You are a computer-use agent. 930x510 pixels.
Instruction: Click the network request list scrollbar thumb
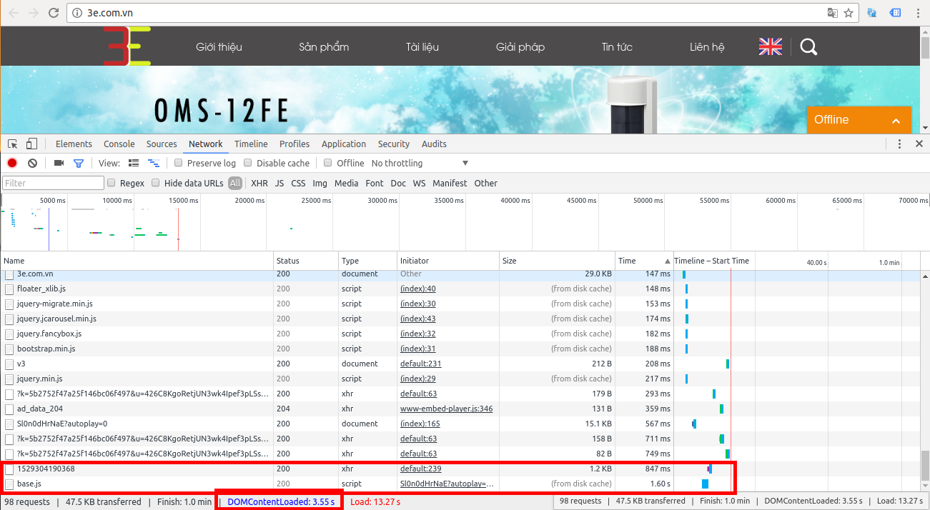924,466
